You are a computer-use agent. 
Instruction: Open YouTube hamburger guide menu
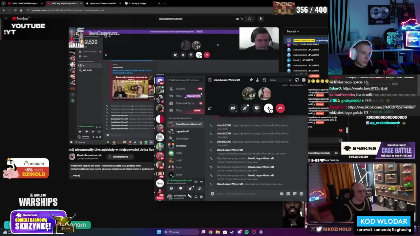click(6, 19)
